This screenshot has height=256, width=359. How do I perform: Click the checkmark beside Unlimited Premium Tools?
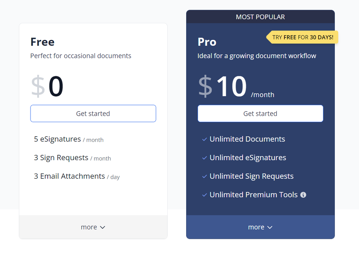tap(204, 195)
